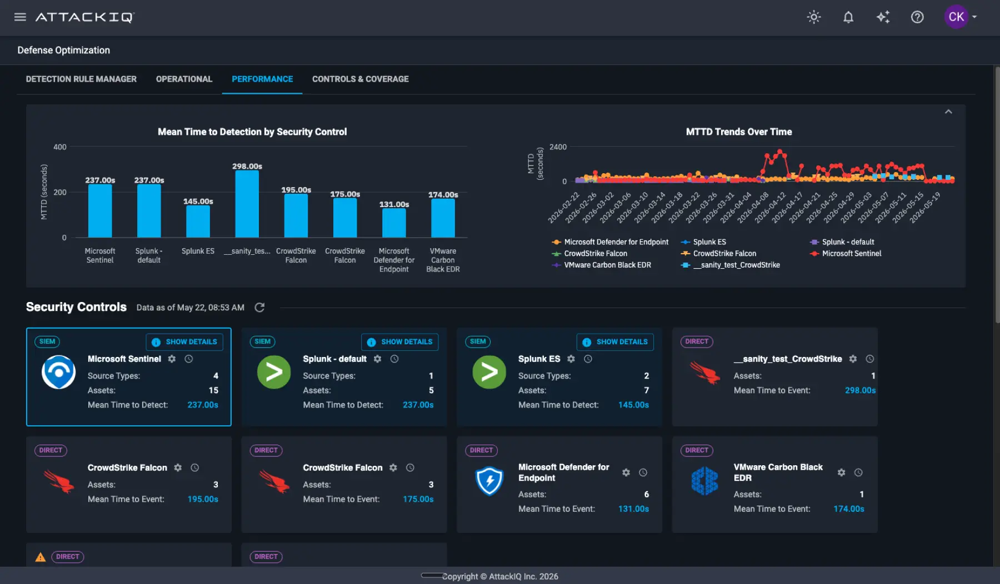This screenshot has height=584, width=1000.
Task: Toggle Microsoft Sentinel legend series
Action: coord(846,253)
